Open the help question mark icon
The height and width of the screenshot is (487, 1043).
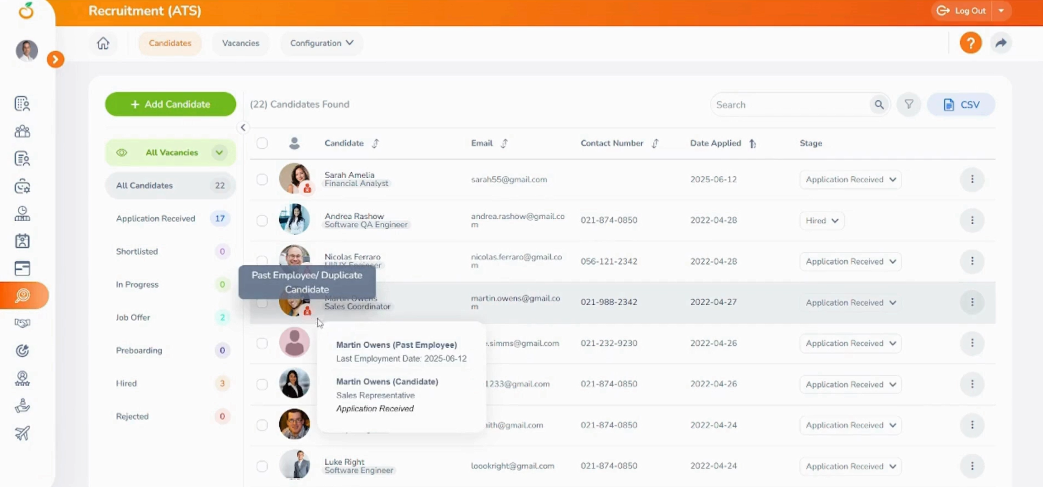[970, 43]
